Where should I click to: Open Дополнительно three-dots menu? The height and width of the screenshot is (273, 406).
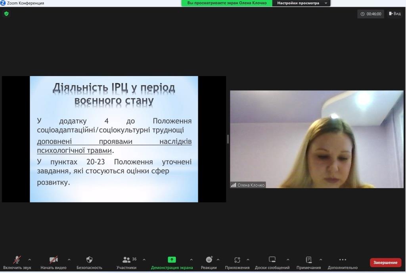coord(343,262)
